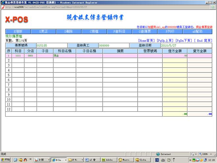Click the Internet Explorer page icon in address bar
217x163 pixels.
pos(3,7)
